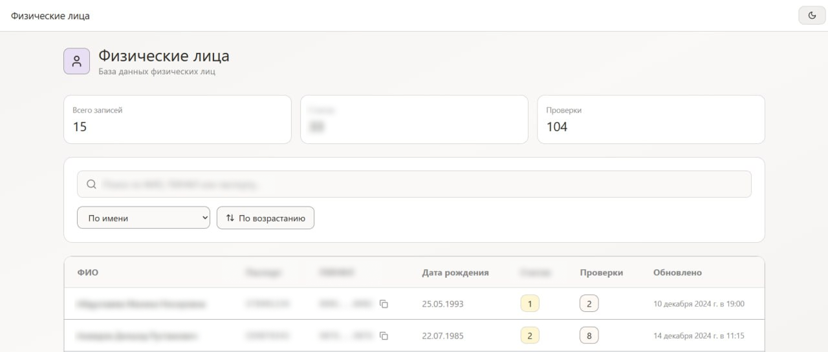Select the date '25.05.1993' cell
Screen dimensions: 828x352
443,304
